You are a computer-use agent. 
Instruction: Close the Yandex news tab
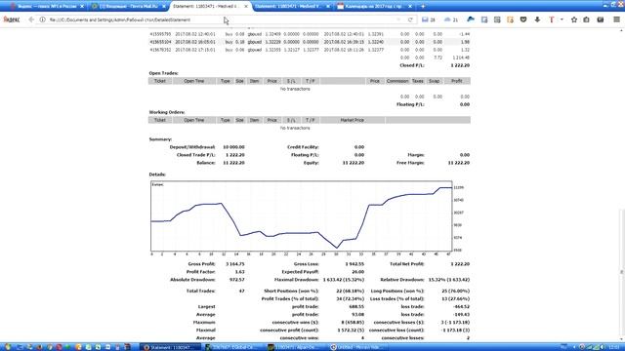(82, 7)
